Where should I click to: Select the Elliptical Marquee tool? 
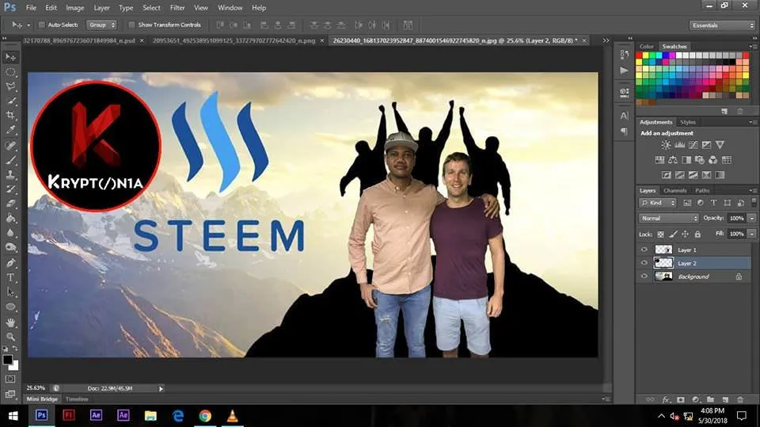[10, 72]
